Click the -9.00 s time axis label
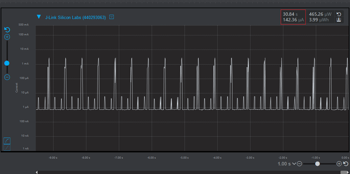 tap(53, 158)
